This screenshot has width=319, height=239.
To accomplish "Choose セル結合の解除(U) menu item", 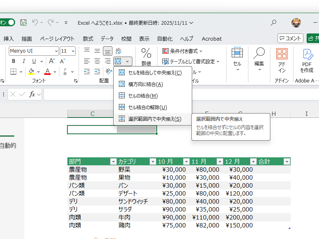I will point(153,107).
